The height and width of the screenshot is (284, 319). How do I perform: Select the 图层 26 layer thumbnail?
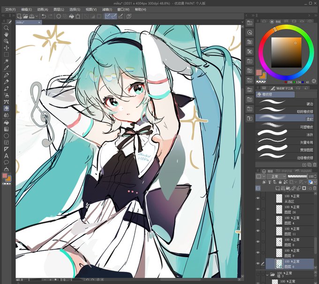pyautogui.click(x=279, y=209)
